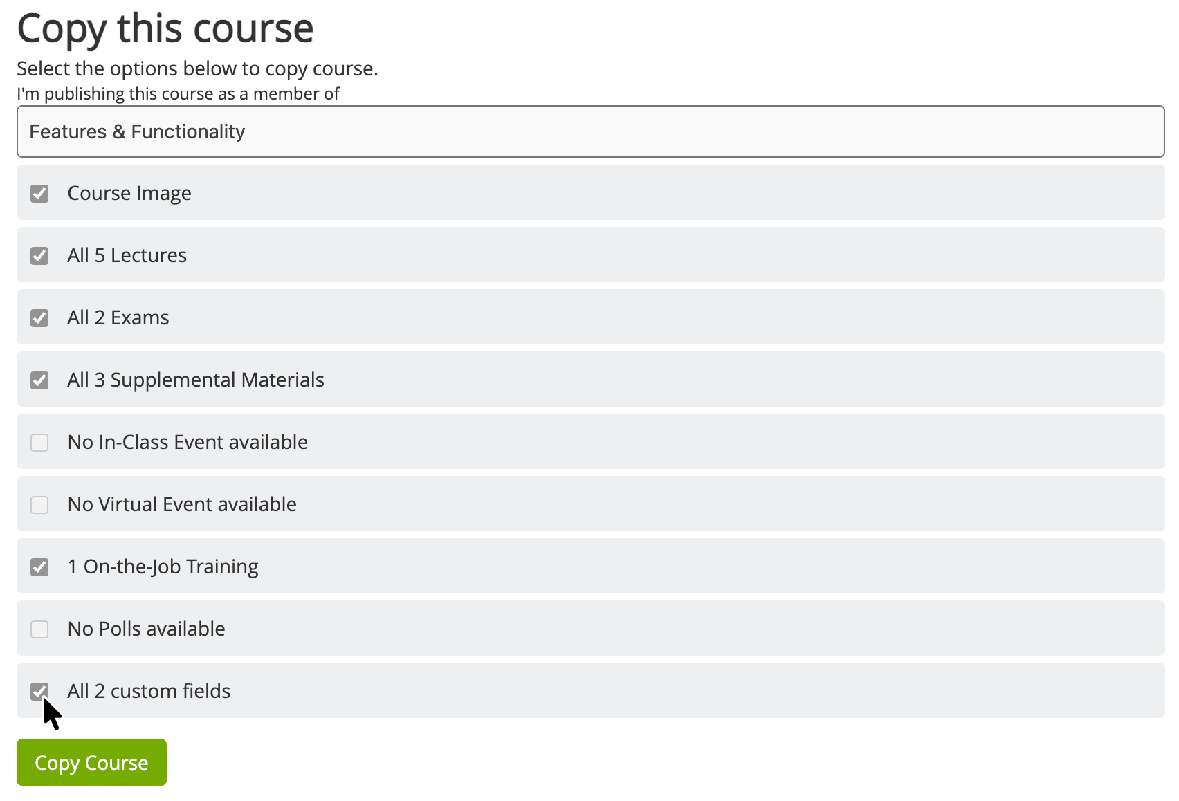This screenshot has width=1179, height=801.
Task: Uncheck the All 5 Lectures checkbox
Action: (39, 256)
